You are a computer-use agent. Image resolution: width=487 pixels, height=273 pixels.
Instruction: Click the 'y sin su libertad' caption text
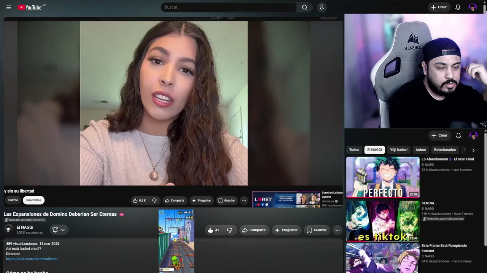(x=19, y=191)
